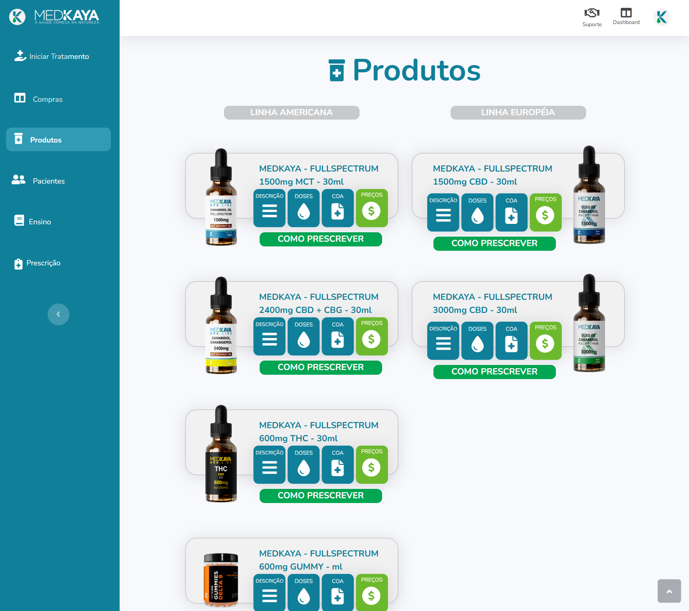Click Como Prescrever for 600mg THC
This screenshot has width=689, height=611.
pyautogui.click(x=321, y=496)
